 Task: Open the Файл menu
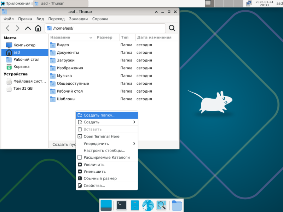[8, 19]
